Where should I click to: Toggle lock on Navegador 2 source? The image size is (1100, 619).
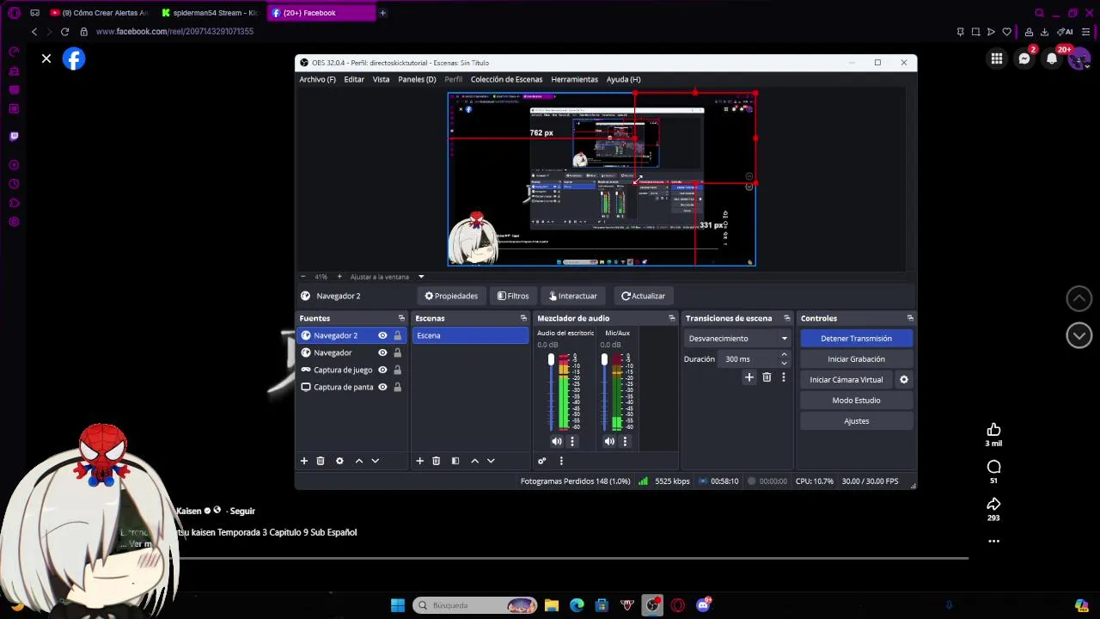(x=397, y=335)
